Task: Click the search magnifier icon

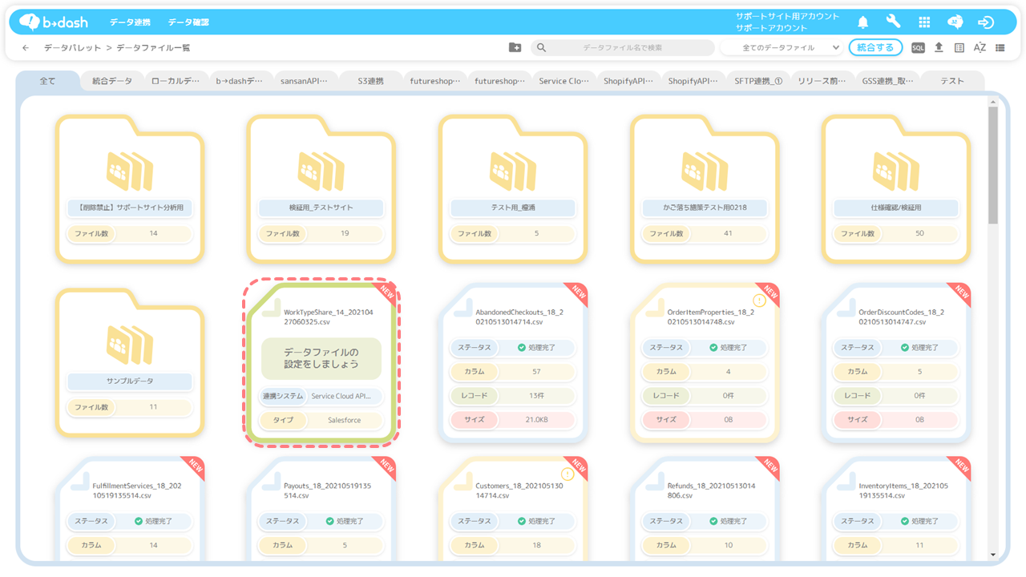Action: [x=541, y=48]
